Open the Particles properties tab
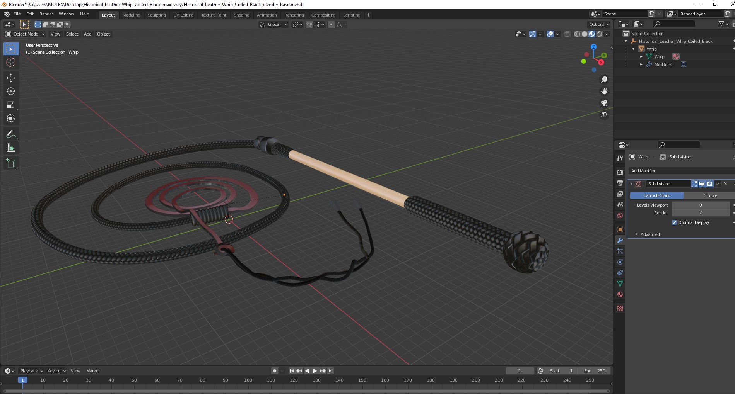The image size is (735, 394). pos(620,251)
